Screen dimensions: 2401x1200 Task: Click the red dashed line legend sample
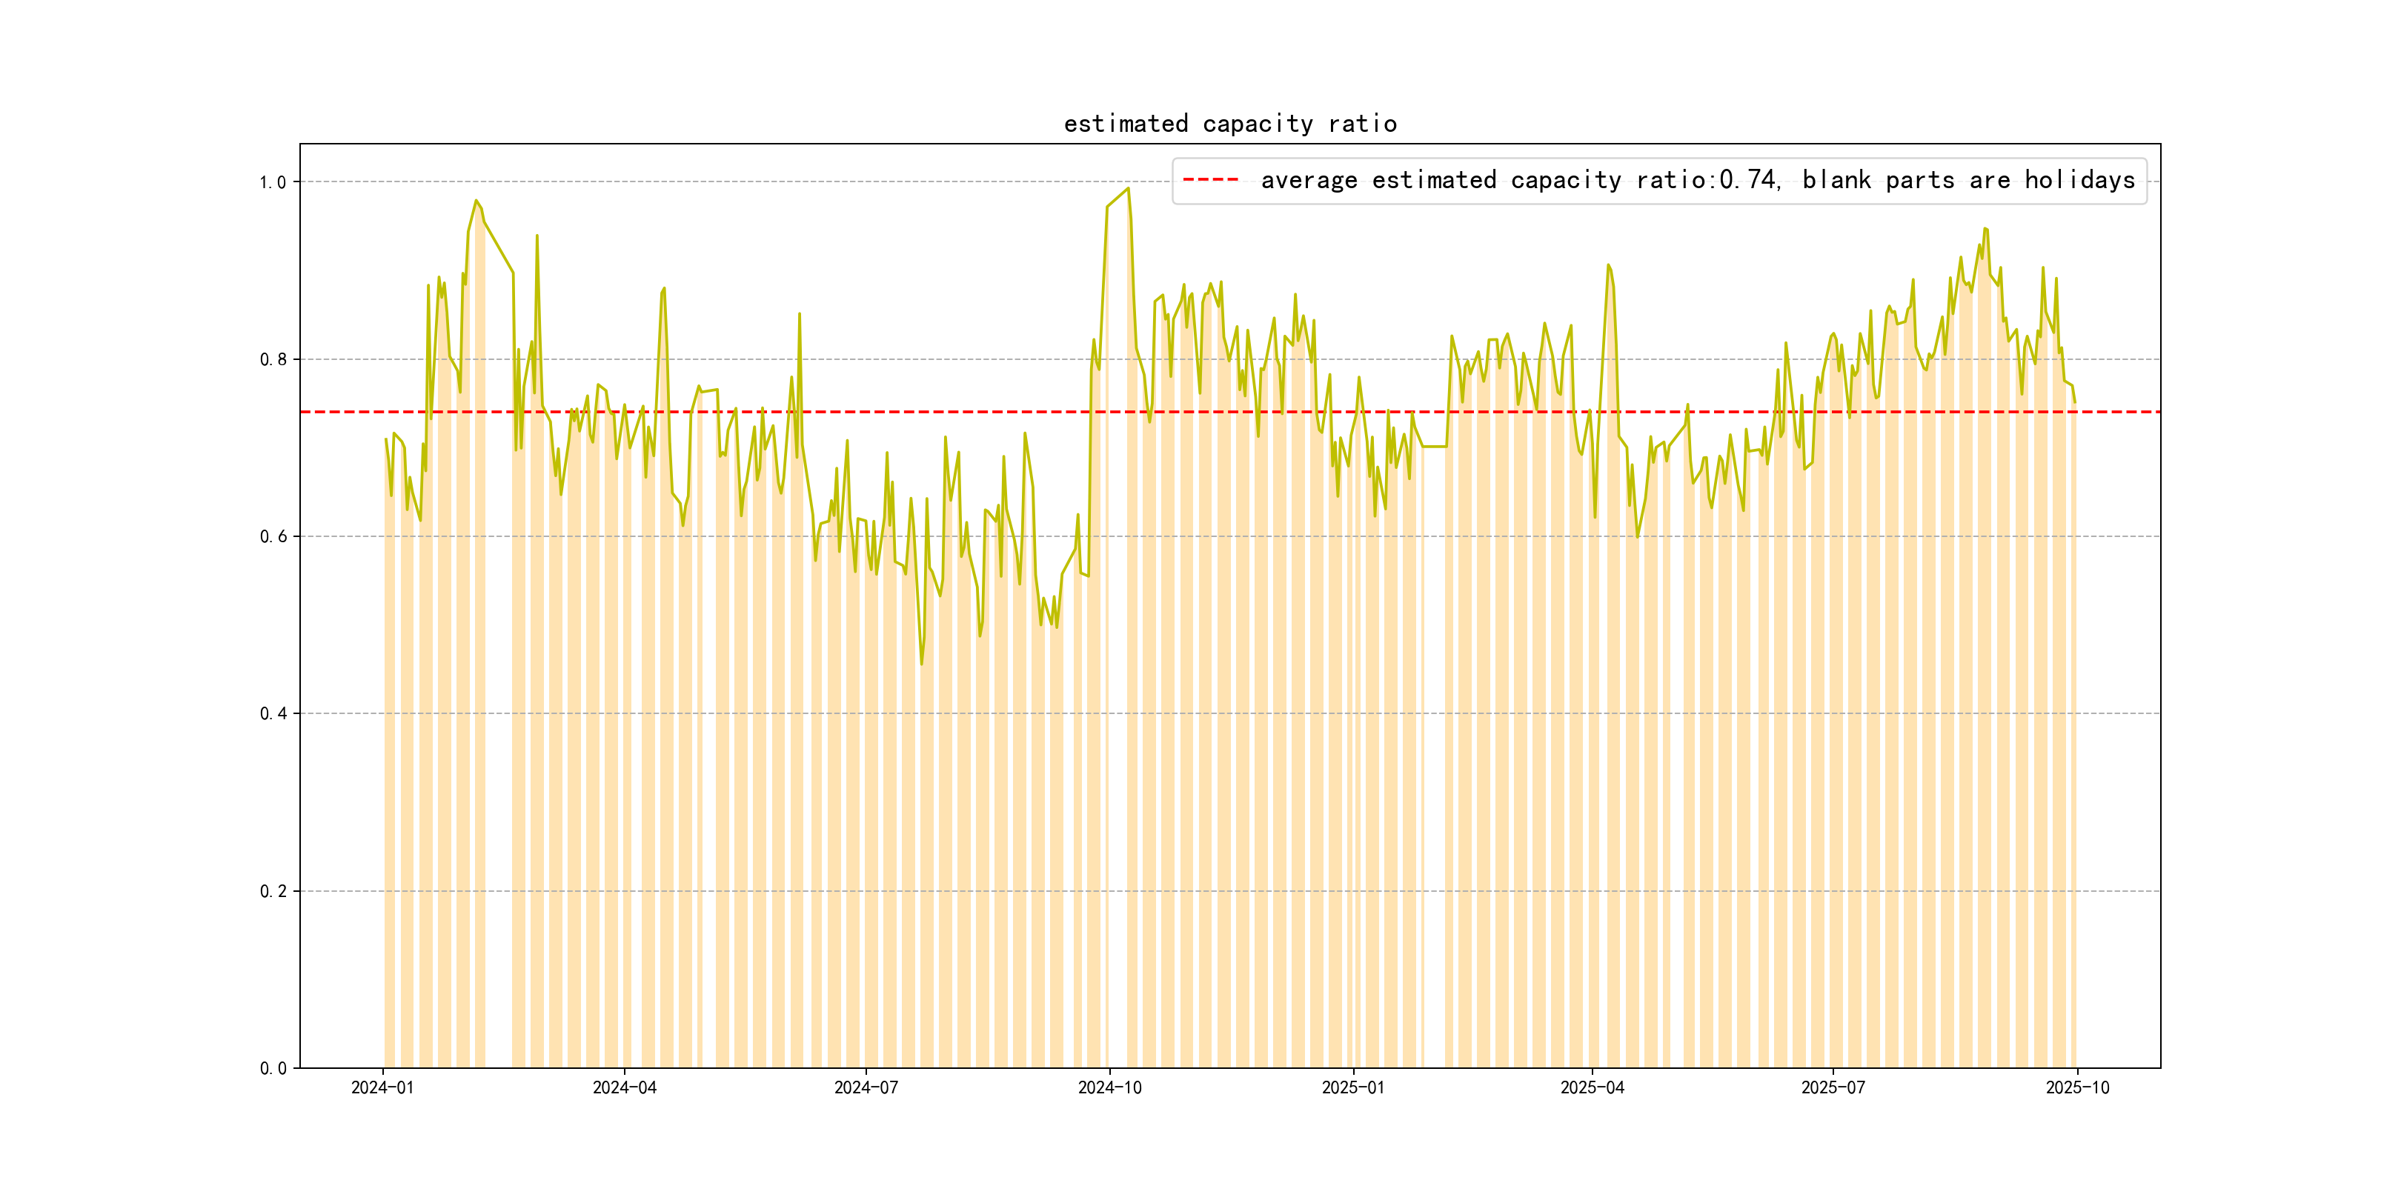(x=1210, y=180)
